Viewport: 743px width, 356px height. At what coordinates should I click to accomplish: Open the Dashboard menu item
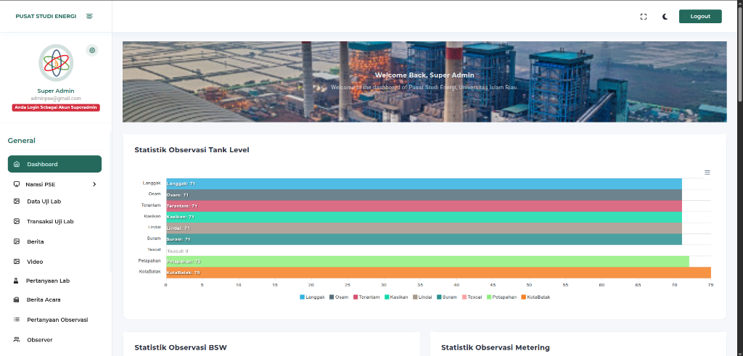coord(54,164)
